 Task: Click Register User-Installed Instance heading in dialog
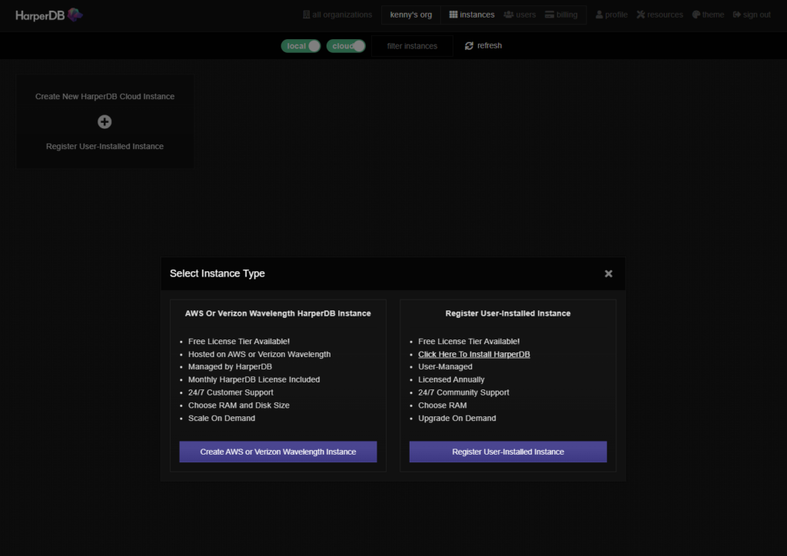coord(508,313)
